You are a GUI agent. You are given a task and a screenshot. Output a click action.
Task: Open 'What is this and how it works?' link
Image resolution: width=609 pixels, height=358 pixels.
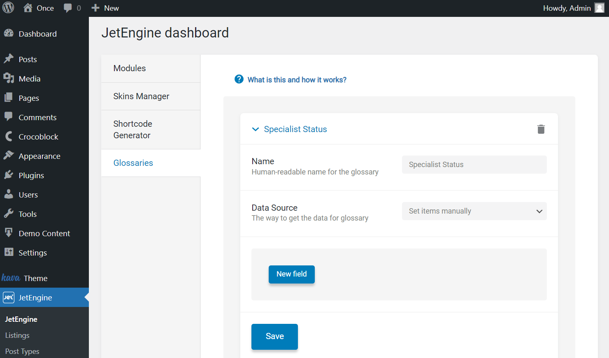[x=297, y=80]
